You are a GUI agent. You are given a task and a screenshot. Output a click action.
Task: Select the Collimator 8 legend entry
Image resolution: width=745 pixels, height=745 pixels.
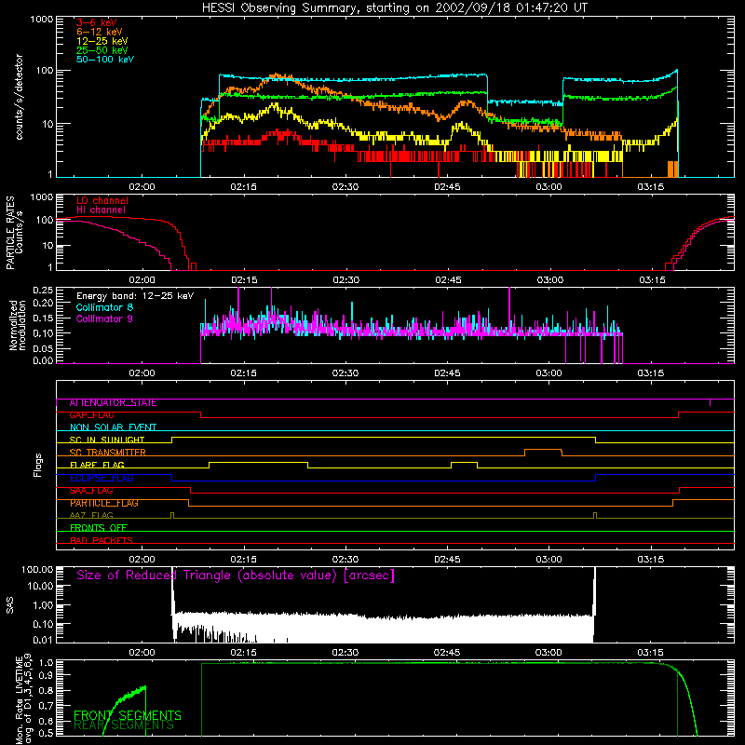(104, 307)
